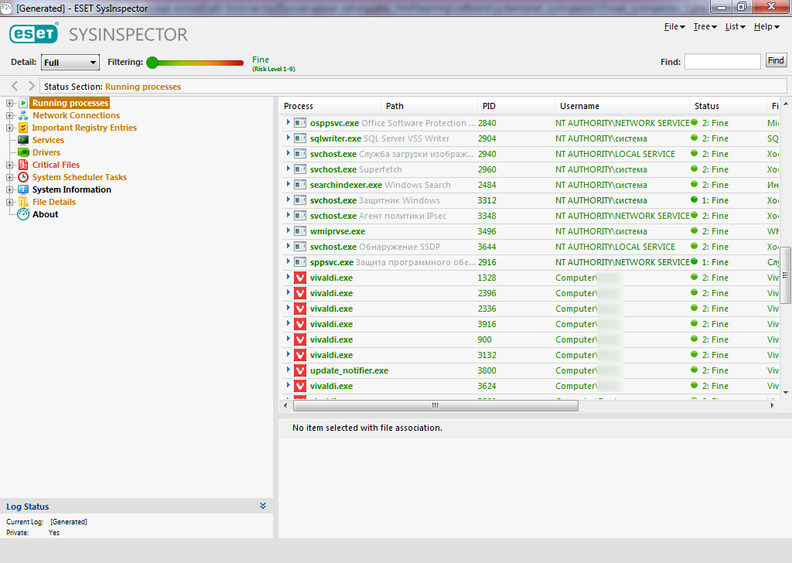Click the Critical Files icon

pos(23,165)
